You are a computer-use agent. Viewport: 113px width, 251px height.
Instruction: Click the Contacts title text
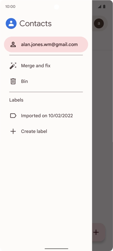click(35, 24)
